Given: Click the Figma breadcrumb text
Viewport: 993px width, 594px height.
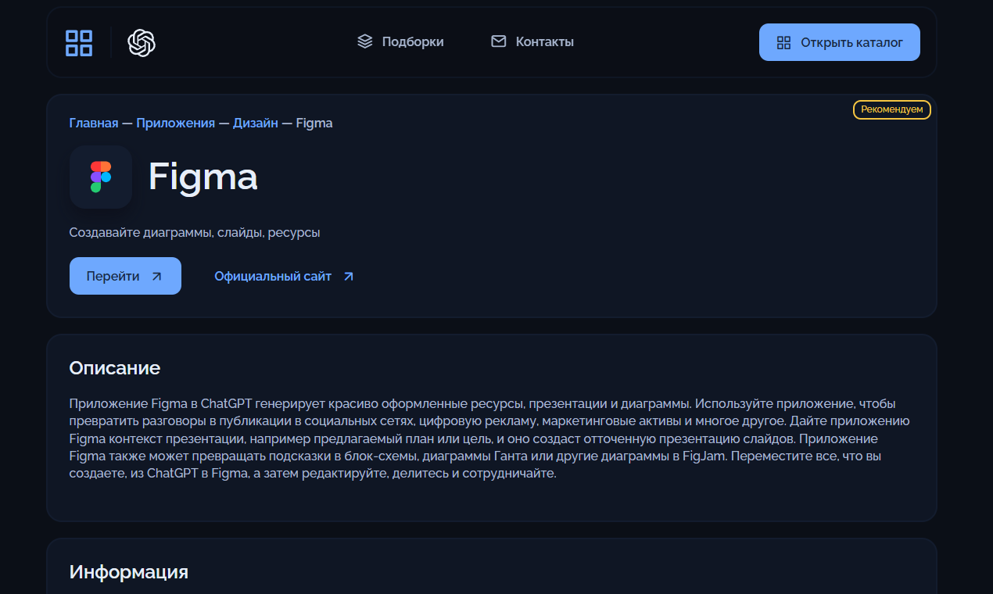Looking at the screenshot, I should [314, 123].
